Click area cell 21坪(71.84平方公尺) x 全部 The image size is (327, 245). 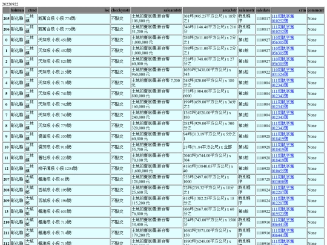coord(210,147)
